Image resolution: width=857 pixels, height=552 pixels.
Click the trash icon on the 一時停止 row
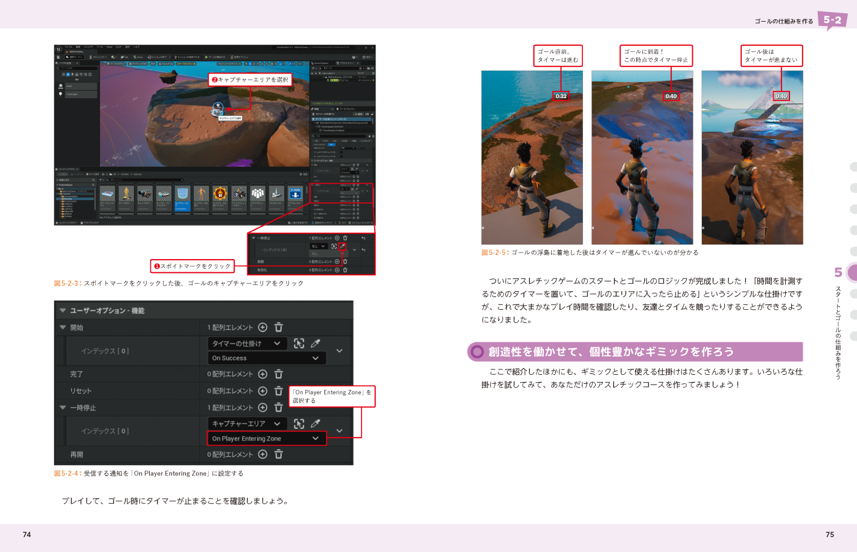(x=279, y=408)
